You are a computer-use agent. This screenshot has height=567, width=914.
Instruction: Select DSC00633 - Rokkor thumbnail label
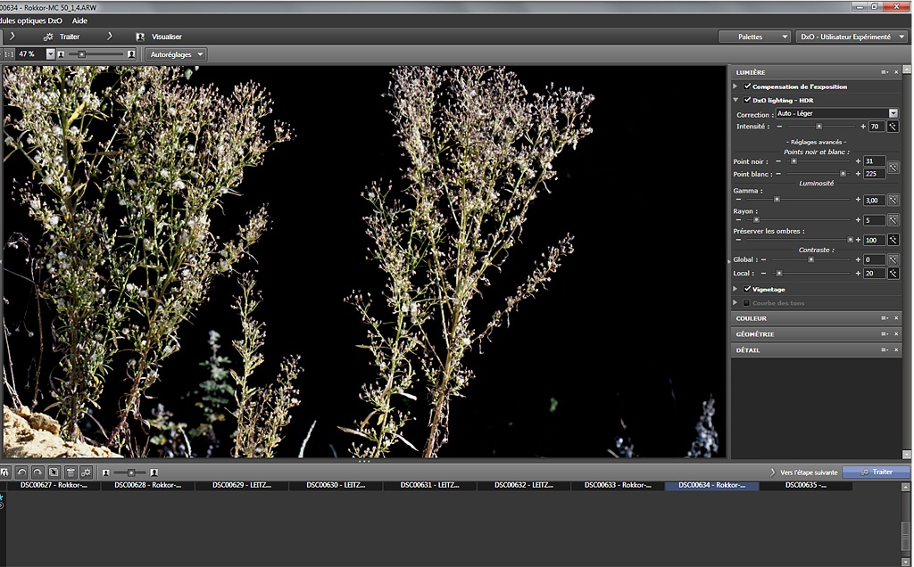[618, 485]
